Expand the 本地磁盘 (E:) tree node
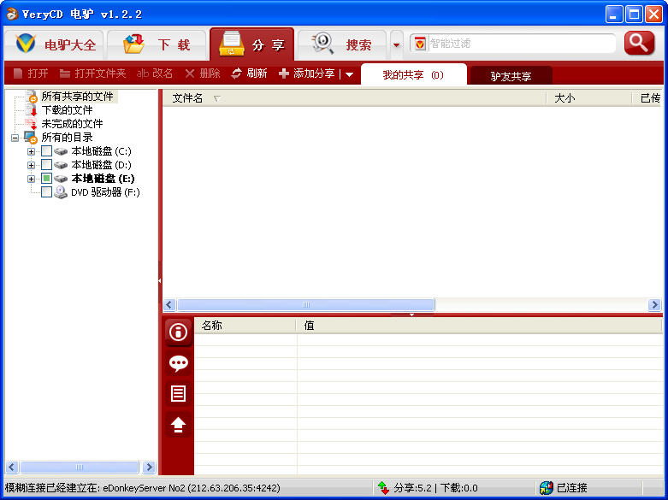This screenshot has height=500, width=668. 32,179
